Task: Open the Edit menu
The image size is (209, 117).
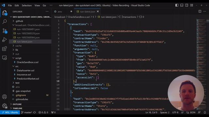Action: [x=17, y=6]
